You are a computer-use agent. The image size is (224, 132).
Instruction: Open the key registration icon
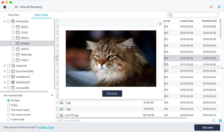pos(219,7)
